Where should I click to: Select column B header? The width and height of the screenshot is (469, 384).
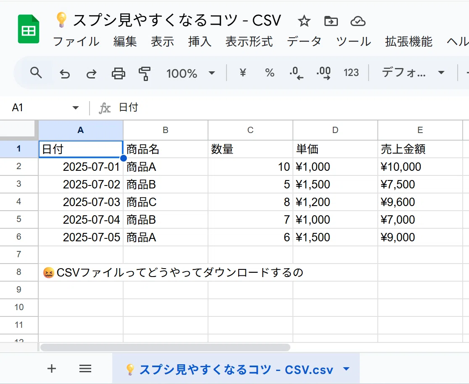tap(166, 130)
